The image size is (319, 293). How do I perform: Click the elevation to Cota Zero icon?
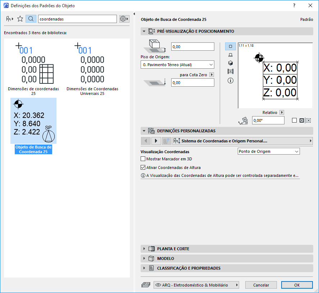pyautogui.click(x=155, y=82)
